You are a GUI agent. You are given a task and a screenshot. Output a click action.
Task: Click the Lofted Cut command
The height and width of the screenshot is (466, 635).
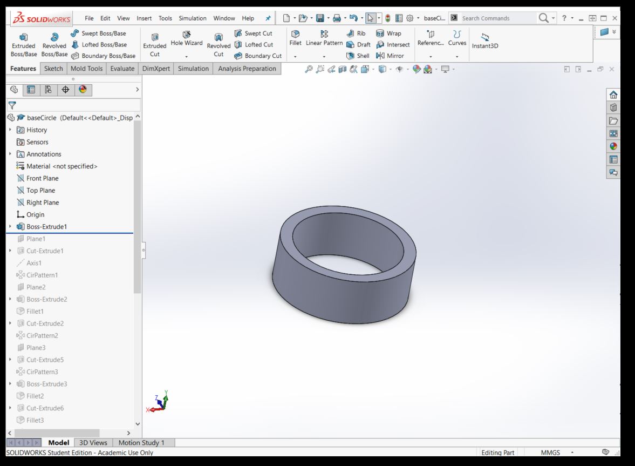click(x=254, y=45)
